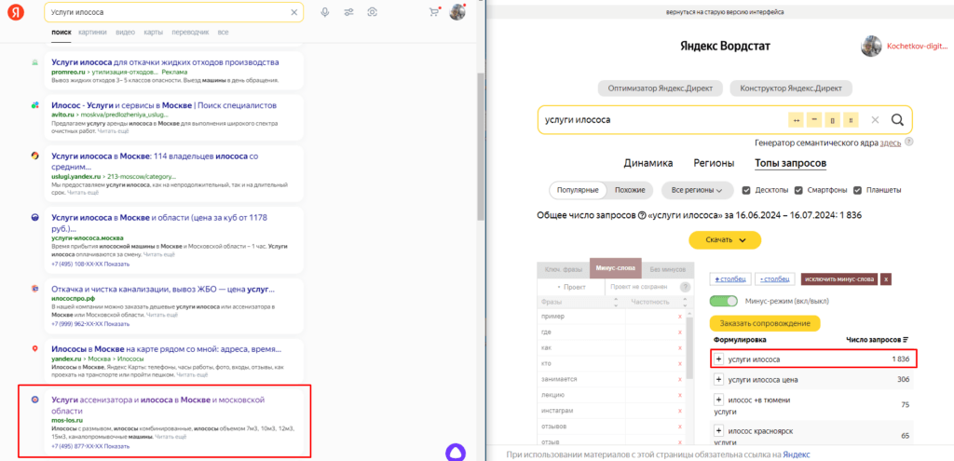Switch to карты search tab
The height and width of the screenshot is (461, 954).
pos(154,32)
